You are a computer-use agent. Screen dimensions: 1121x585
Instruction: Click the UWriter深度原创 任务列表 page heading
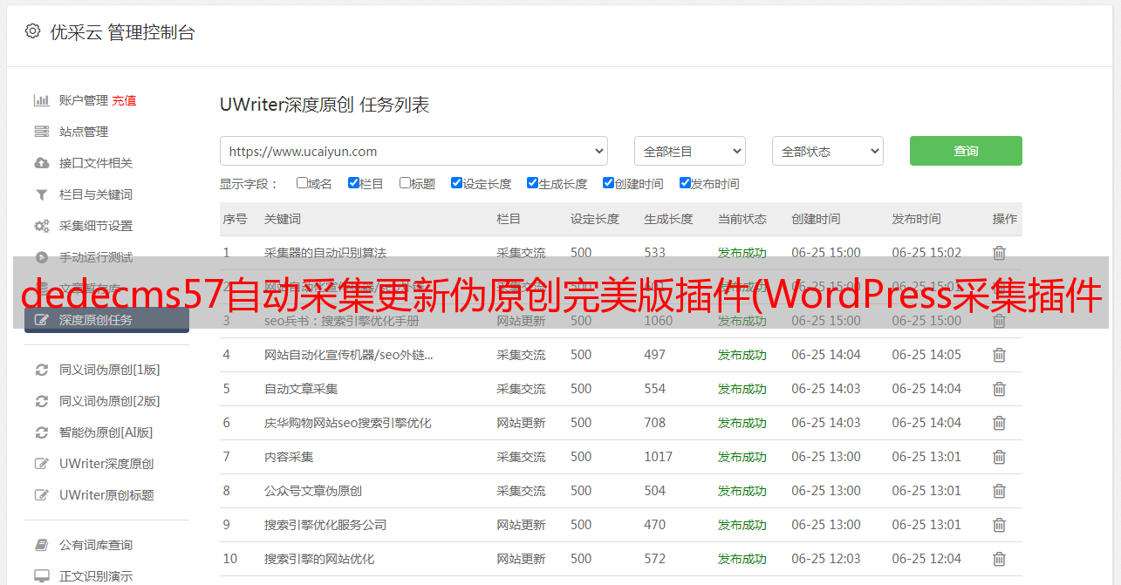(325, 105)
